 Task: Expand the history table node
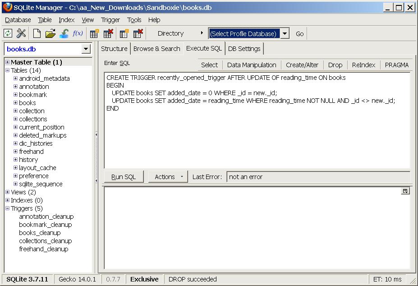[x=15, y=160]
